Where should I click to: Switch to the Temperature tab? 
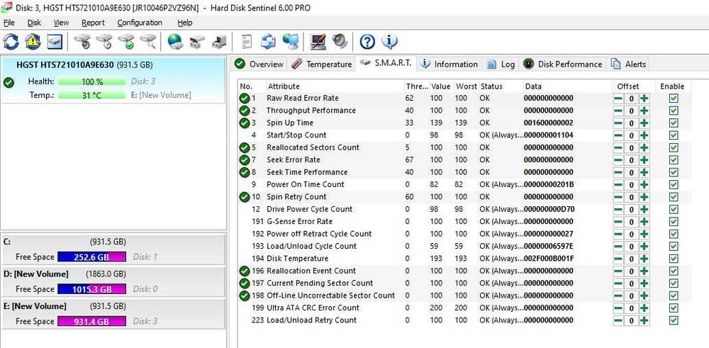(x=321, y=64)
